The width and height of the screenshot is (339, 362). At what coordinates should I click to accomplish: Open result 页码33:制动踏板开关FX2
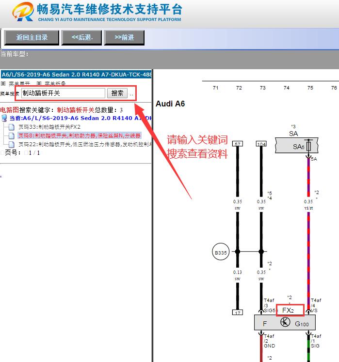click(49, 127)
